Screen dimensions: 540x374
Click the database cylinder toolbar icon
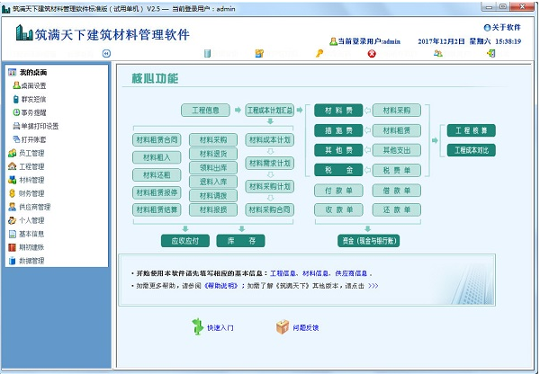pos(207,53)
